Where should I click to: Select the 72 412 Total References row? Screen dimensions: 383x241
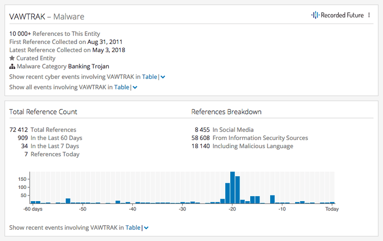pyautogui.click(x=43, y=130)
